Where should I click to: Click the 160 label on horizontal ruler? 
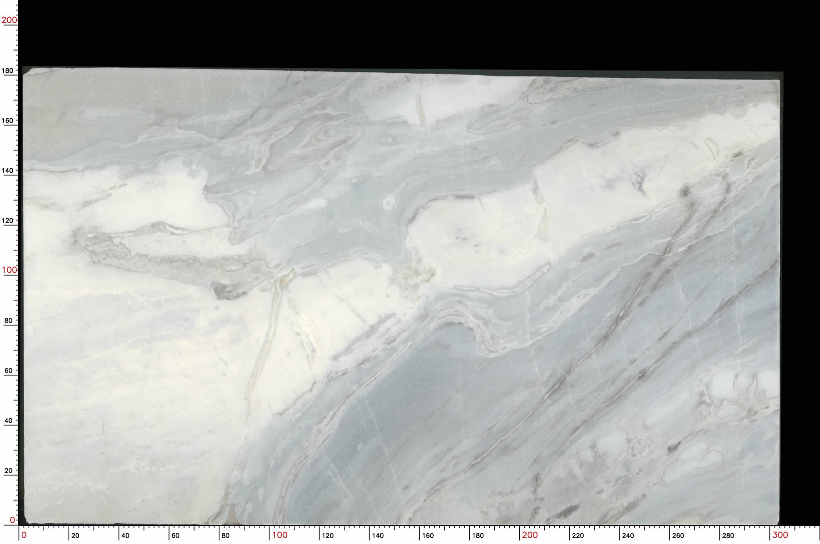(x=428, y=536)
